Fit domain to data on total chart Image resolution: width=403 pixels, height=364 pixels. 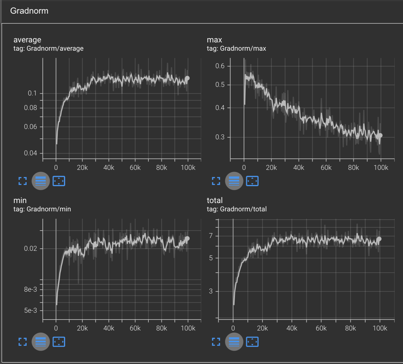coord(252,342)
